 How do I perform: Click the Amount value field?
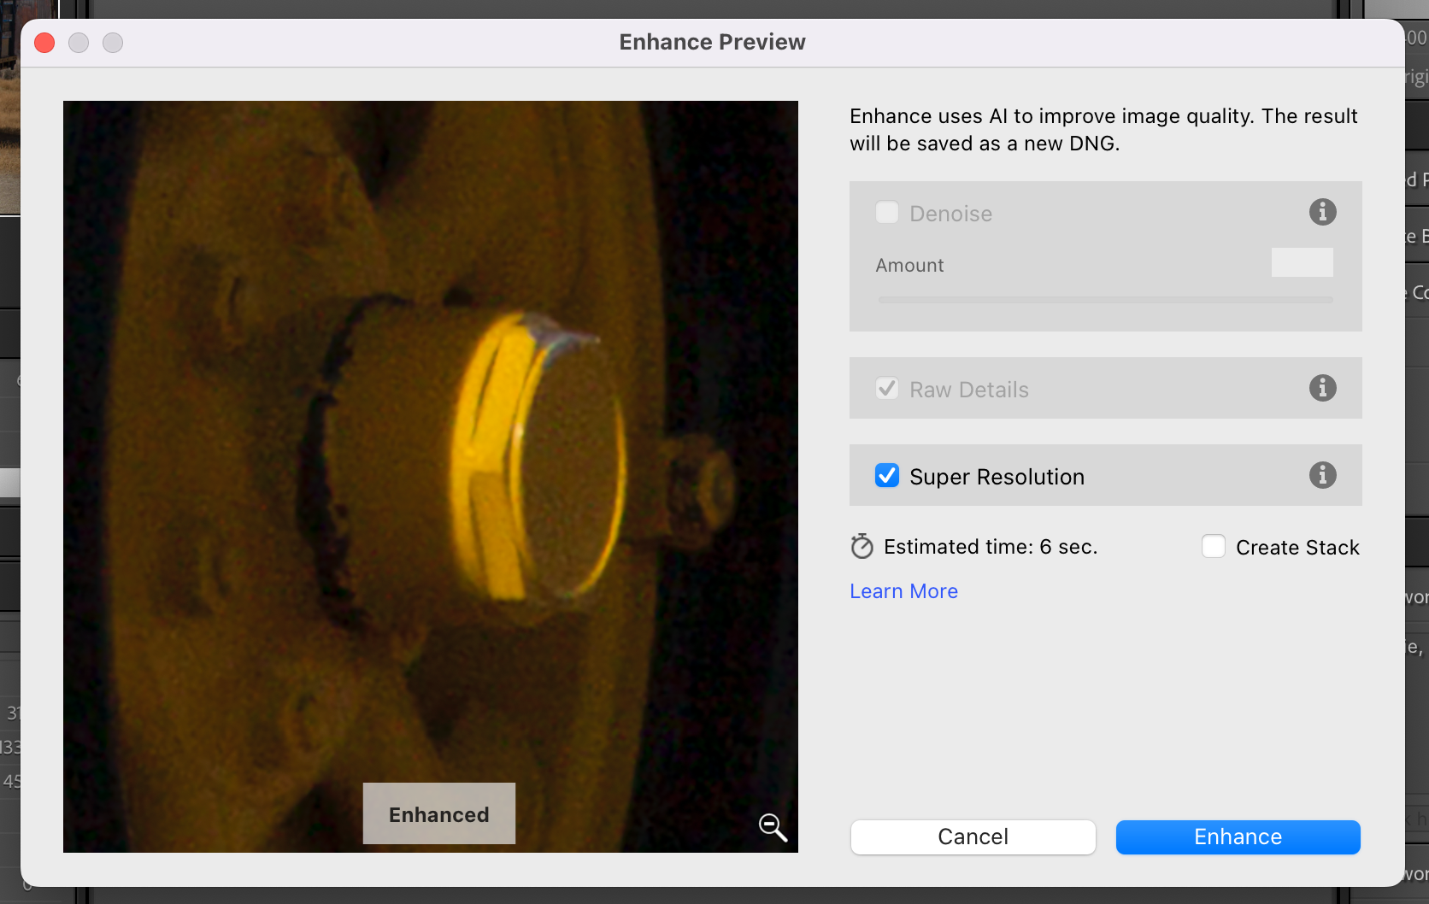tap(1302, 262)
